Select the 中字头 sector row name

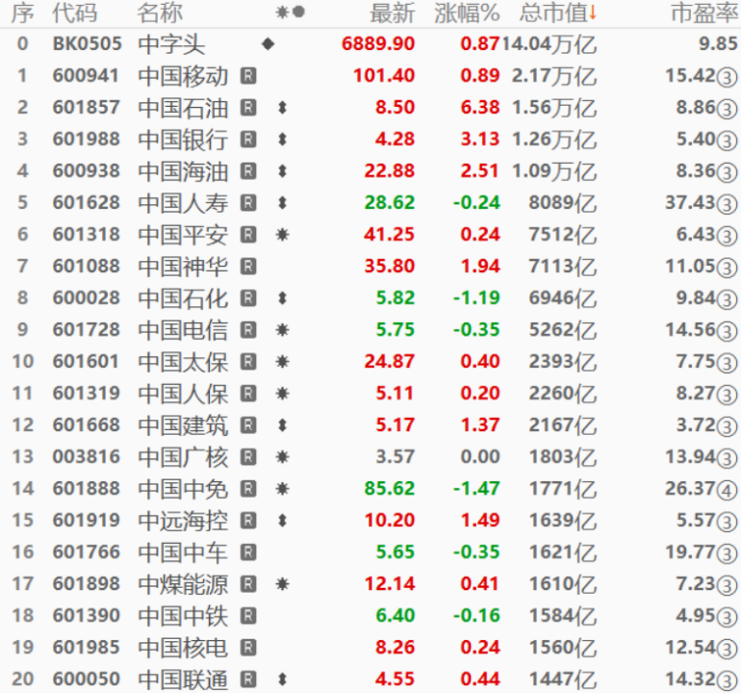click(x=171, y=44)
